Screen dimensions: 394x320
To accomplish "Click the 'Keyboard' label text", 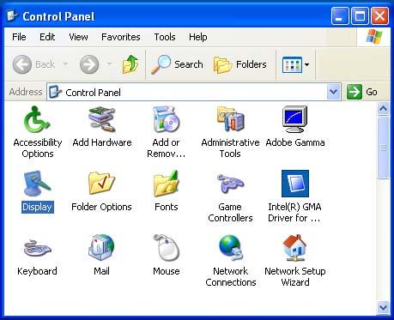I will [x=37, y=271].
